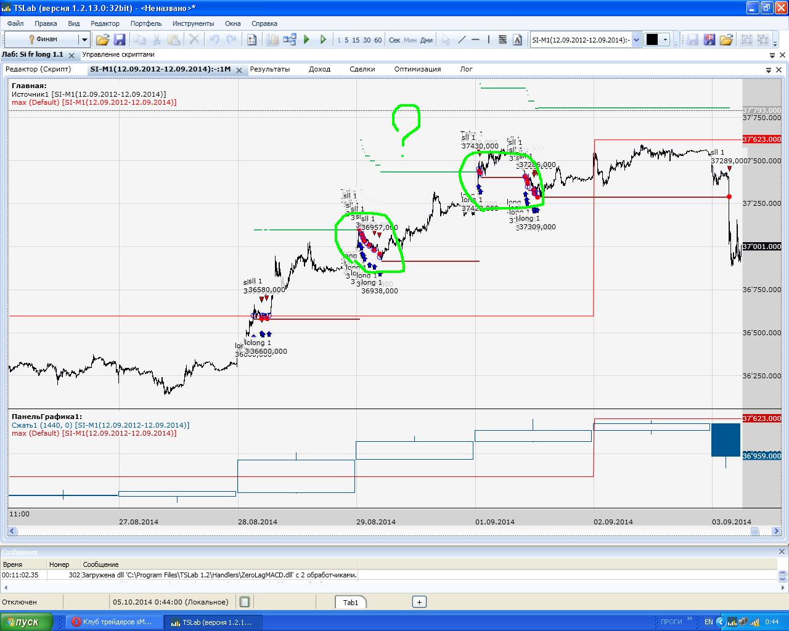Close the SI-M1 chart tab

pos(239,70)
